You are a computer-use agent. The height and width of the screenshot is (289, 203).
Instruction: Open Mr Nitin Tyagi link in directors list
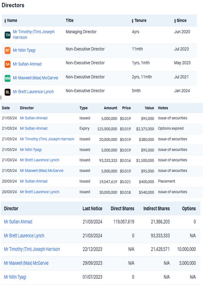point(24,50)
